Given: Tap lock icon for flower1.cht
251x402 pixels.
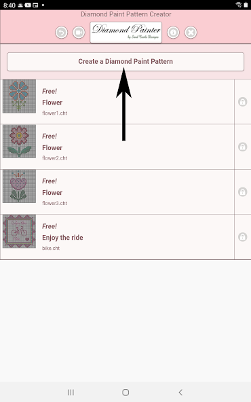Looking at the screenshot, I should [x=243, y=102].
